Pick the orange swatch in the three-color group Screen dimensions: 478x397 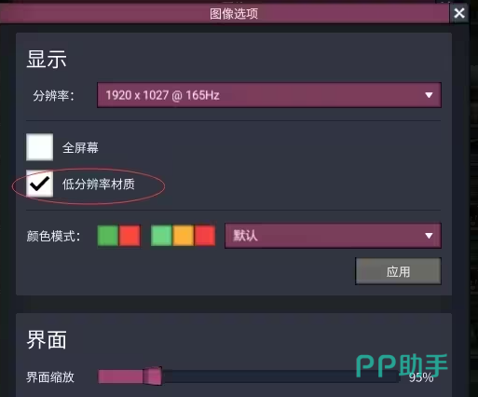pos(184,236)
